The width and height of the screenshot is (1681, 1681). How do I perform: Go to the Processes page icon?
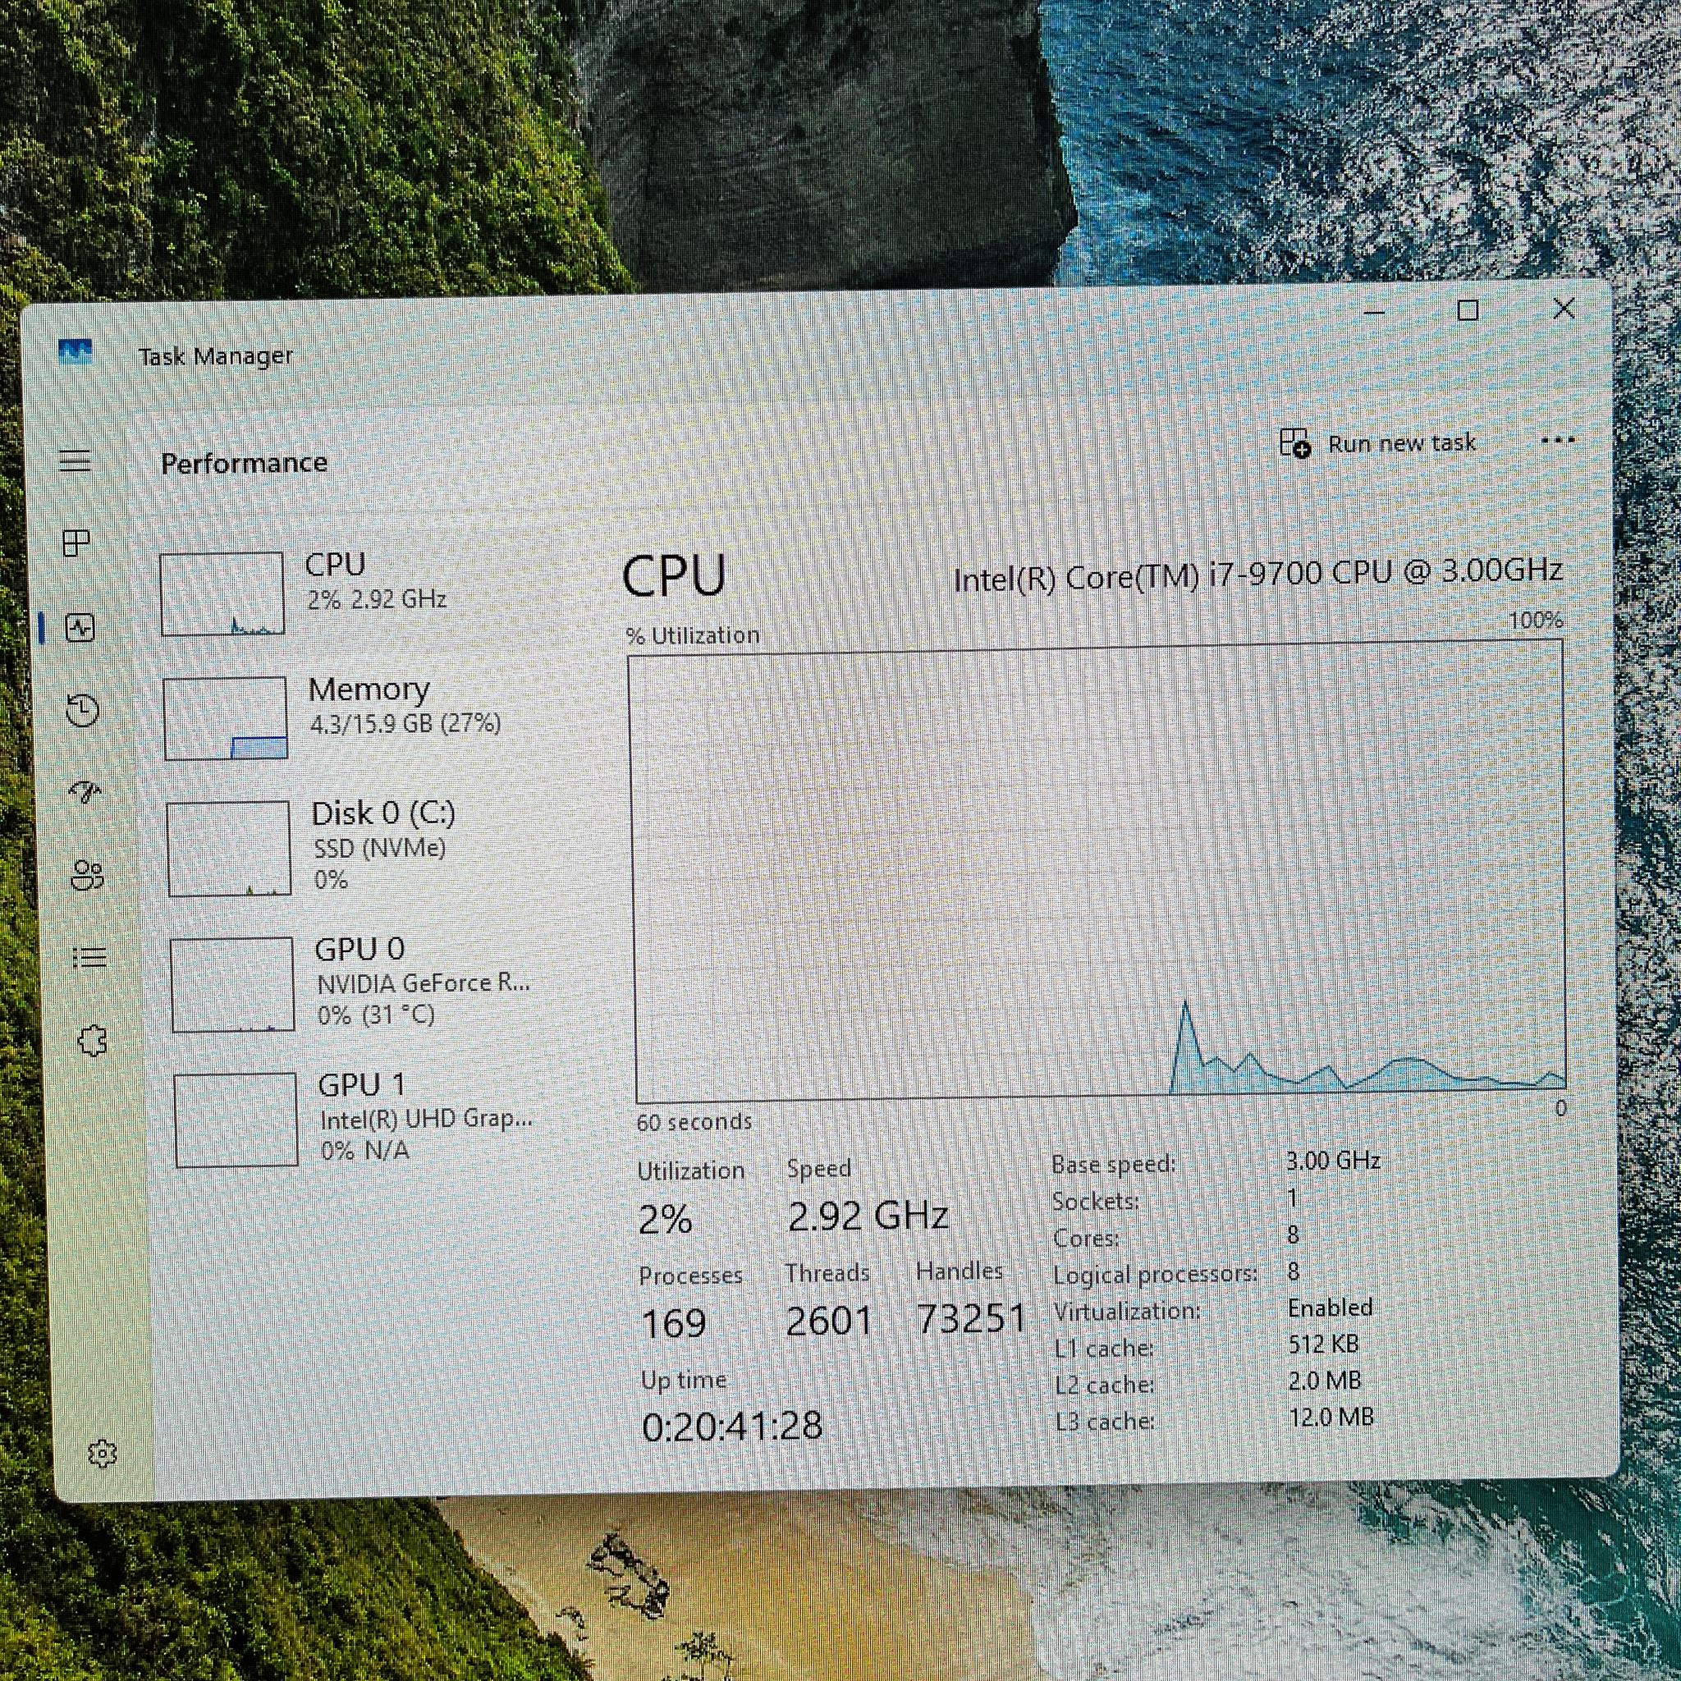point(76,543)
